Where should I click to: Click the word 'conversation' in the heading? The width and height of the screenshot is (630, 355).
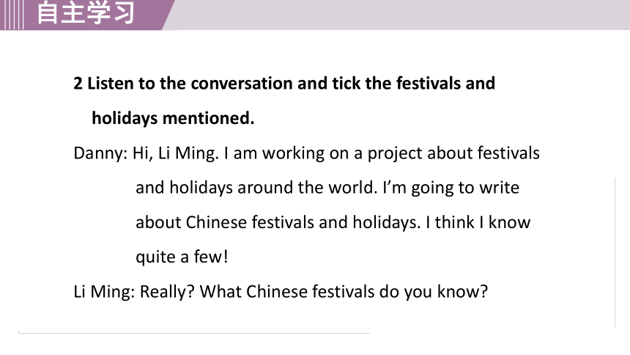pos(242,84)
